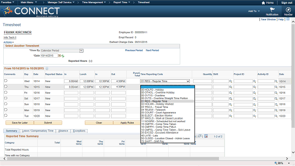Choose 05 COURT - Court Appearance option
The image size is (295, 166).
click(x=159, y=113)
